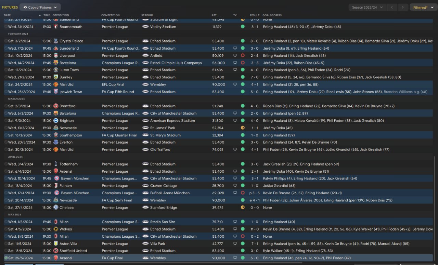Click the 11 - 0 result against Wolves
The width and height of the screenshot is (438, 265).
coord(254,229)
